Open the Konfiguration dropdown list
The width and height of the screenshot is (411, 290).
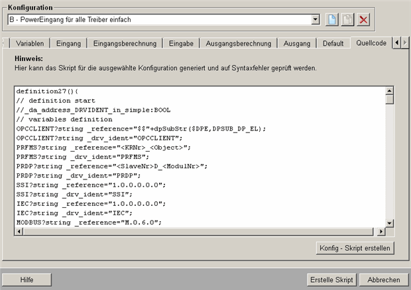pyautogui.click(x=316, y=20)
